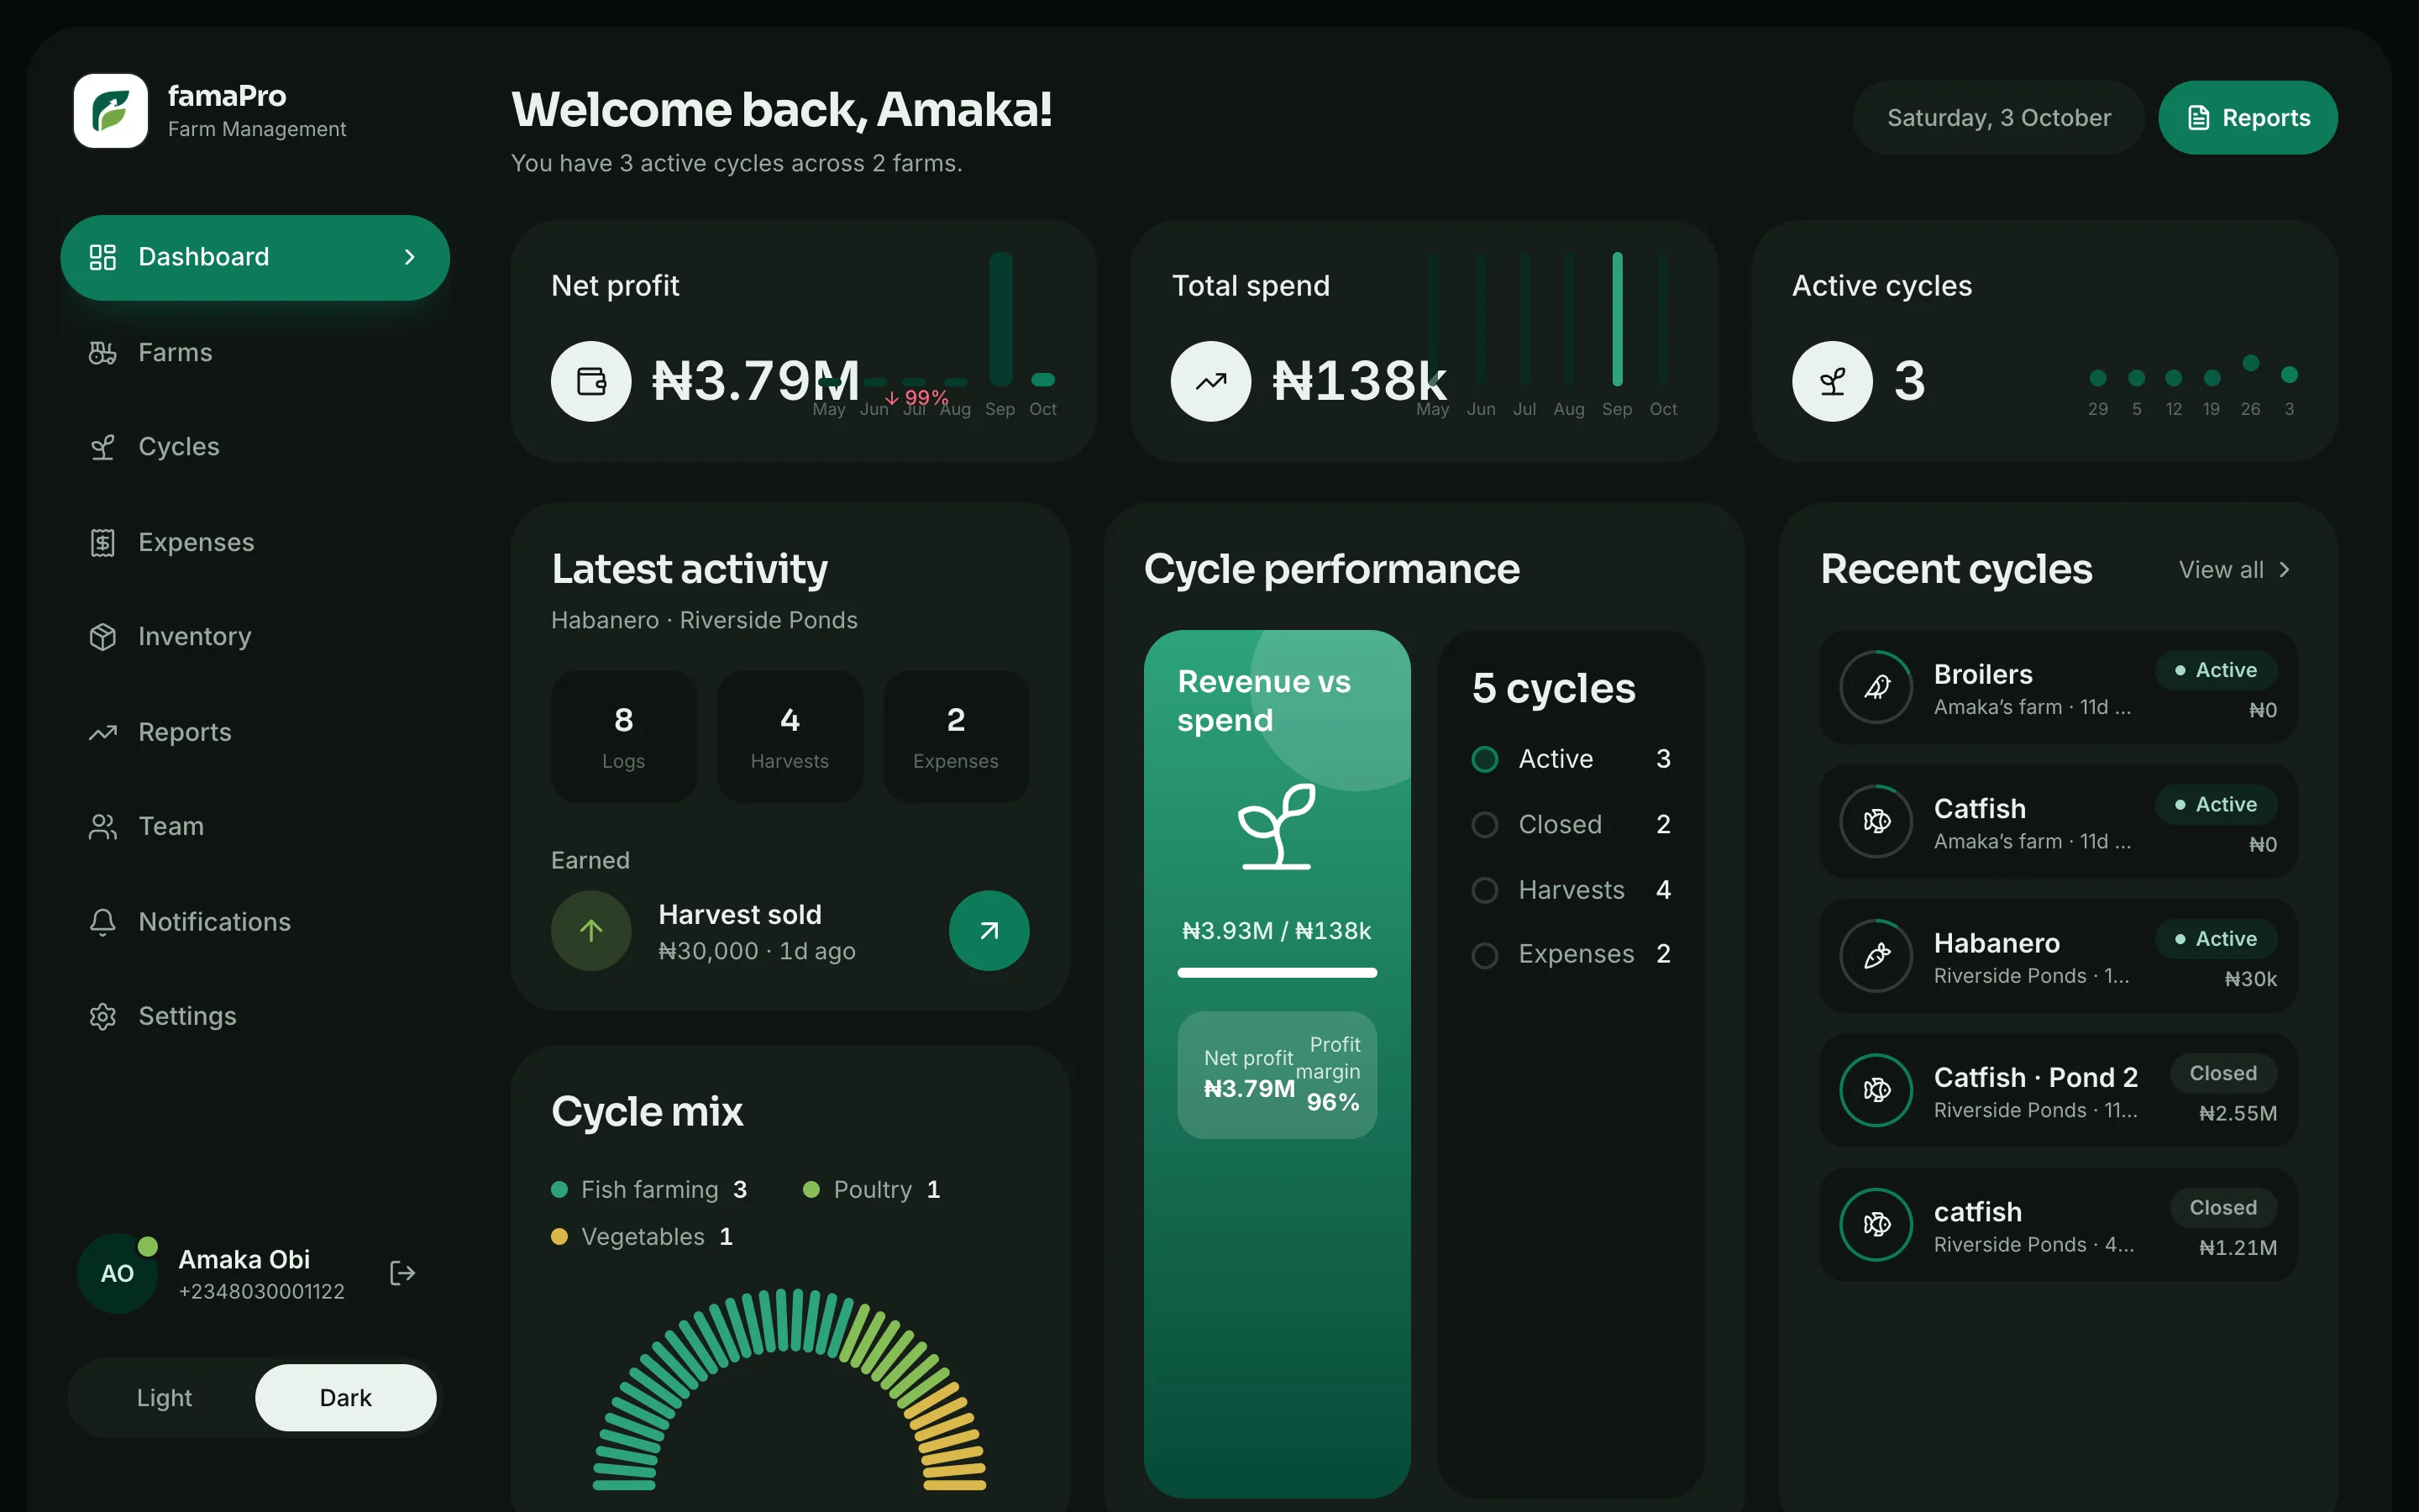Open Reports in the sidebar
This screenshot has height=1512, width=2419.
tap(254, 732)
